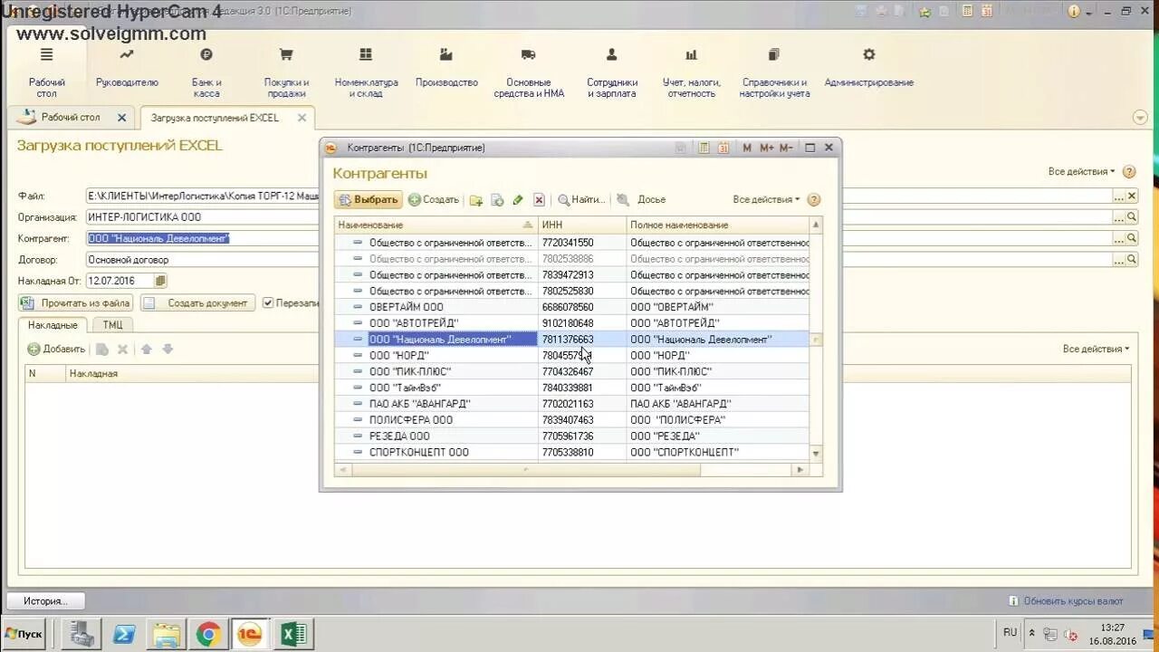Click cancel search icon next to Досье
The width and height of the screenshot is (1159, 652).
[x=623, y=200]
